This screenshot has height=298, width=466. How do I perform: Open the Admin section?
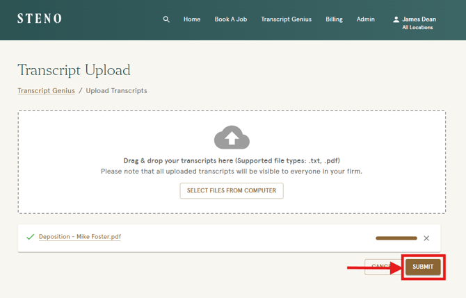coord(366,19)
